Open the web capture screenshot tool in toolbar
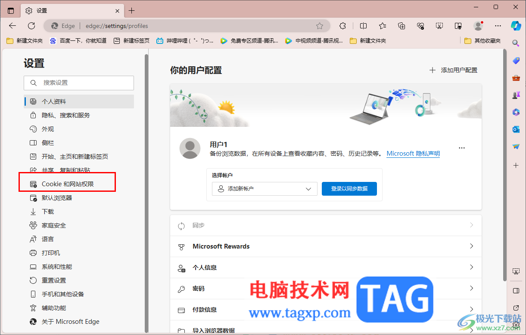 coord(439,26)
